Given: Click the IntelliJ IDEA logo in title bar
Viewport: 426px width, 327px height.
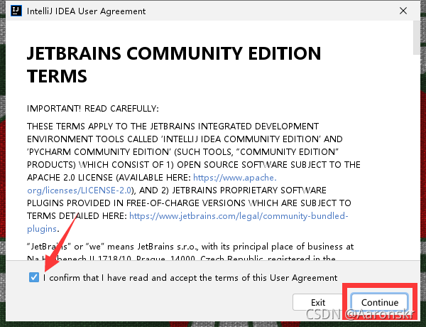Looking at the screenshot, I should pyautogui.click(x=16, y=11).
